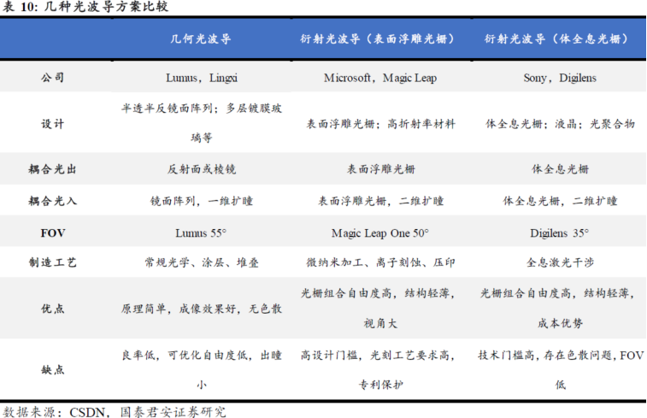647x418 pixels.
Task: Click the '表面浮雕光栅，二维扩瞳' cell
Action: click(380, 201)
